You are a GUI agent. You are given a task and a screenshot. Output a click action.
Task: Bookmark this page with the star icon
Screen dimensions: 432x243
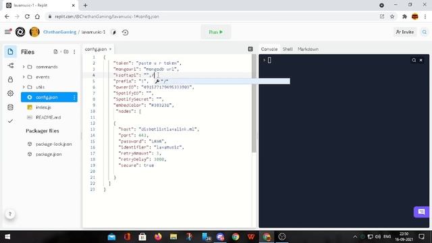(392, 16)
